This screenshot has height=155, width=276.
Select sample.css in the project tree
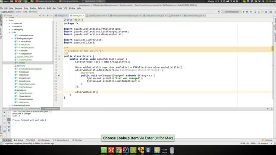pyautogui.click(x=22, y=90)
